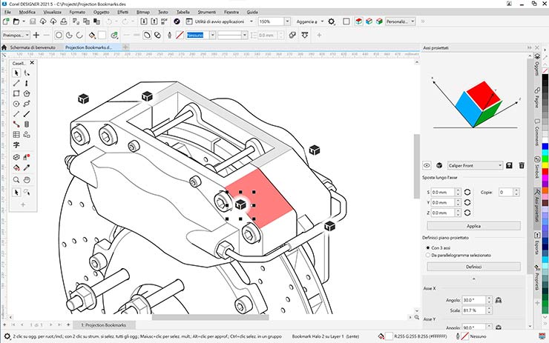Toggle the eye icon in Assi proiettati
The image size is (549, 343).
427,166
